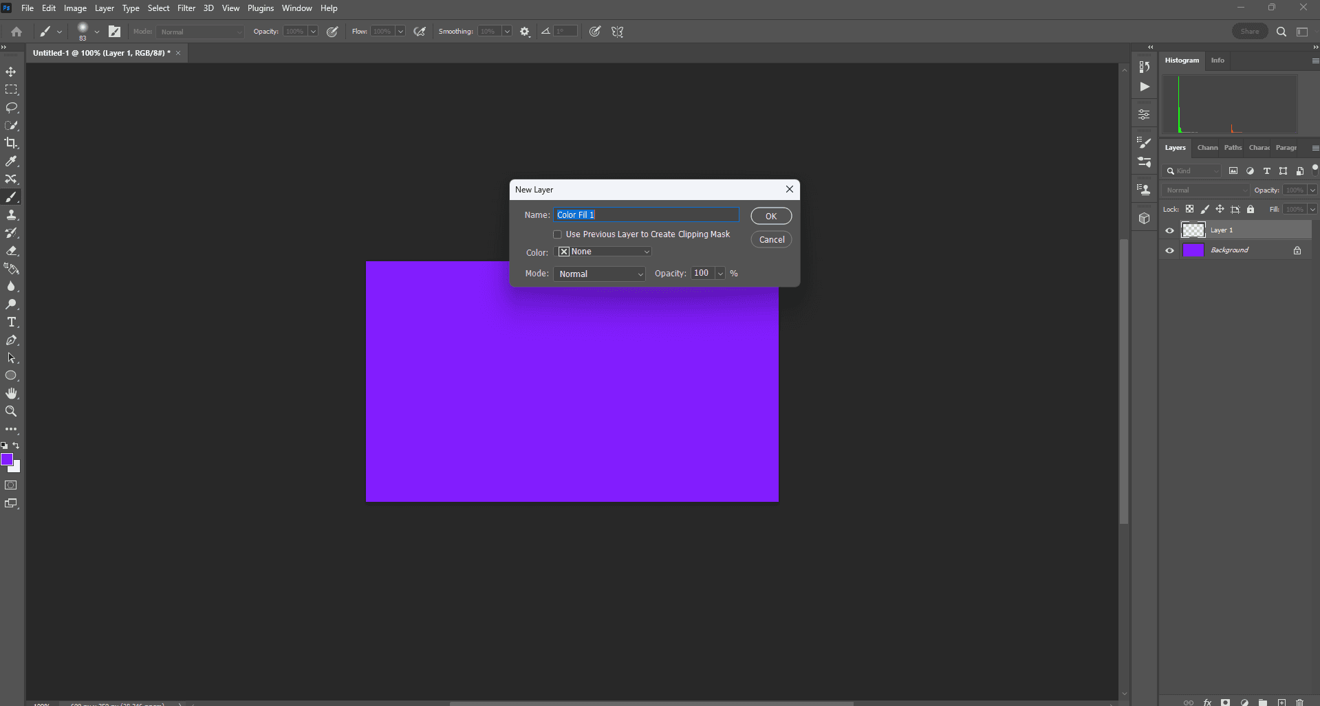Open the Mode dropdown in New Layer dialog
The height and width of the screenshot is (706, 1320).
(599, 274)
